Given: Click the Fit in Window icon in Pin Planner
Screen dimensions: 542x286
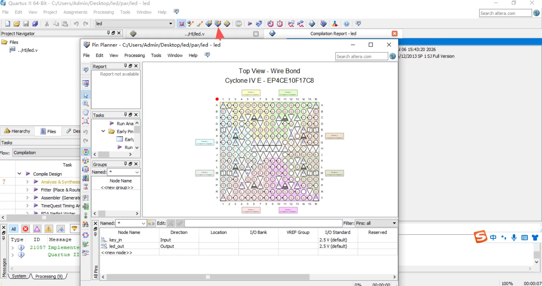Looking at the screenshot, I should (86, 121).
